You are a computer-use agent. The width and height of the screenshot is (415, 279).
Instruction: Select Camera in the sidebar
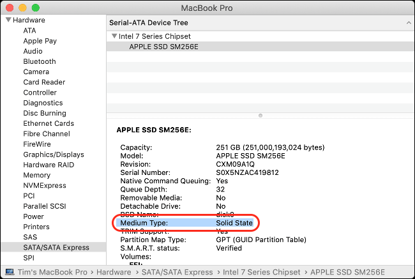36,72
